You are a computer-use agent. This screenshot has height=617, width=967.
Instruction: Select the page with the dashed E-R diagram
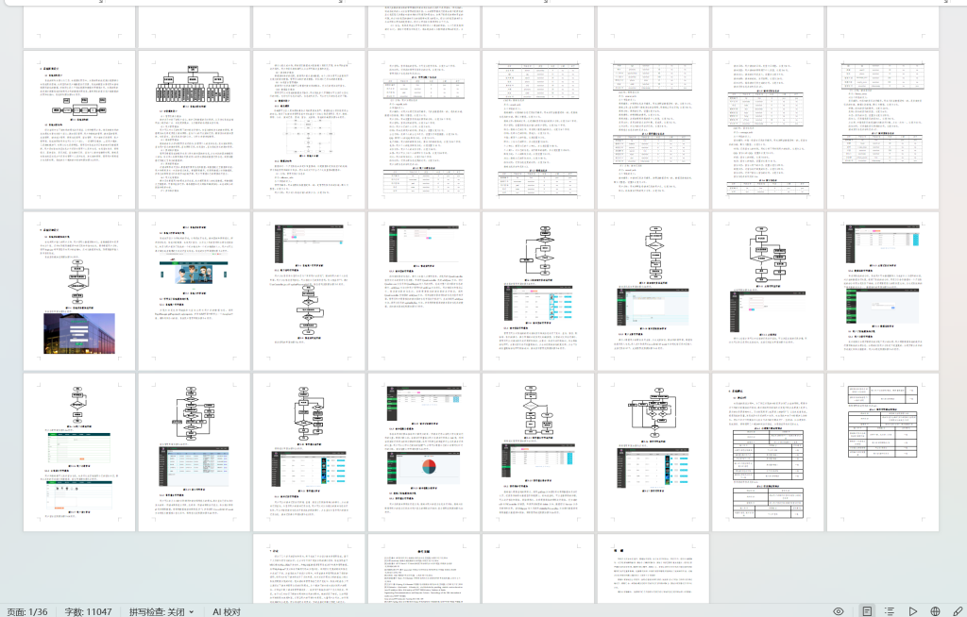click(309, 130)
